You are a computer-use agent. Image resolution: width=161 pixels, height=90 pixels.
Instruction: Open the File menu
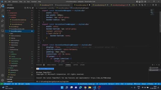[x=6, y=1]
